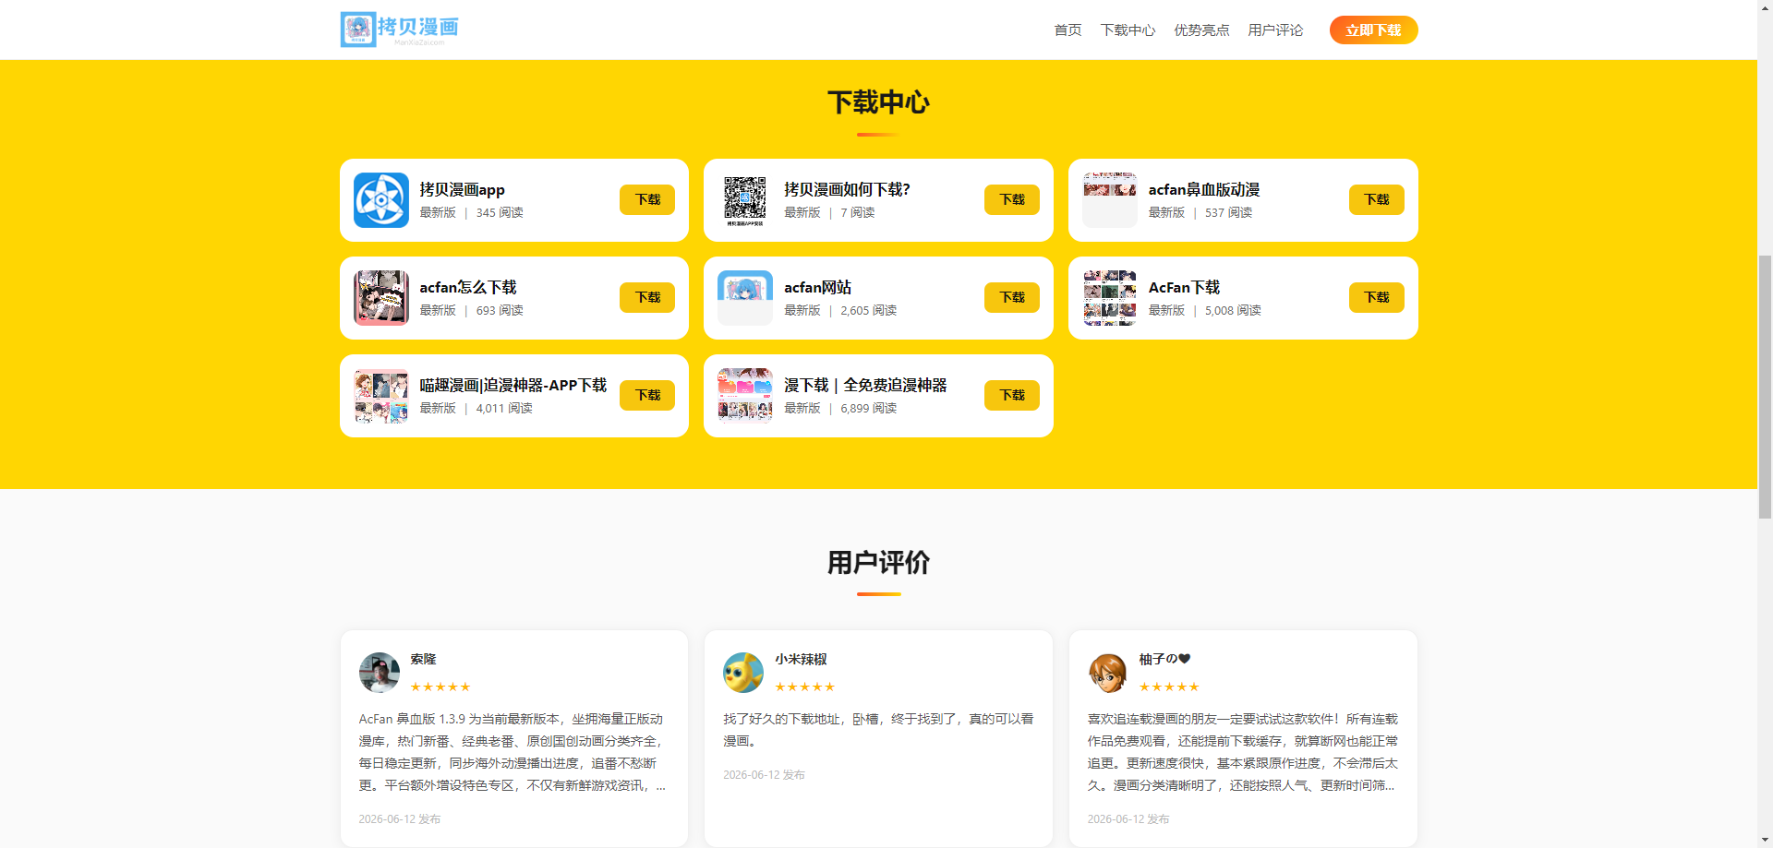Open the acfan网站 title link
1773x848 pixels.
[x=817, y=288]
